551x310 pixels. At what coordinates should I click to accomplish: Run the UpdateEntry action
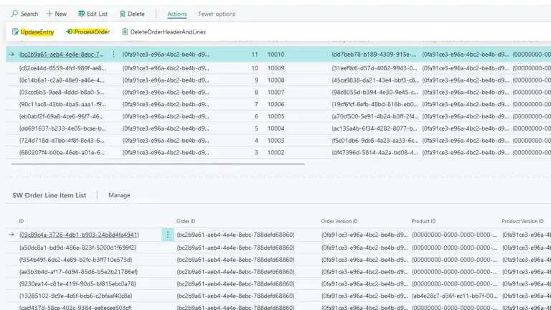click(x=37, y=32)
